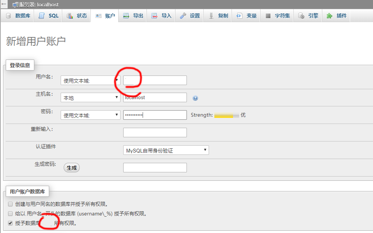Click the import tab icon

coord(154,16)
